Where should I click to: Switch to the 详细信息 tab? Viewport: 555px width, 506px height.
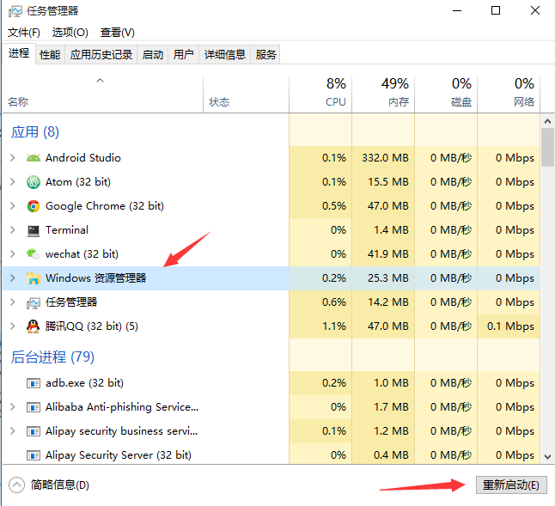(x=225, y=54)
